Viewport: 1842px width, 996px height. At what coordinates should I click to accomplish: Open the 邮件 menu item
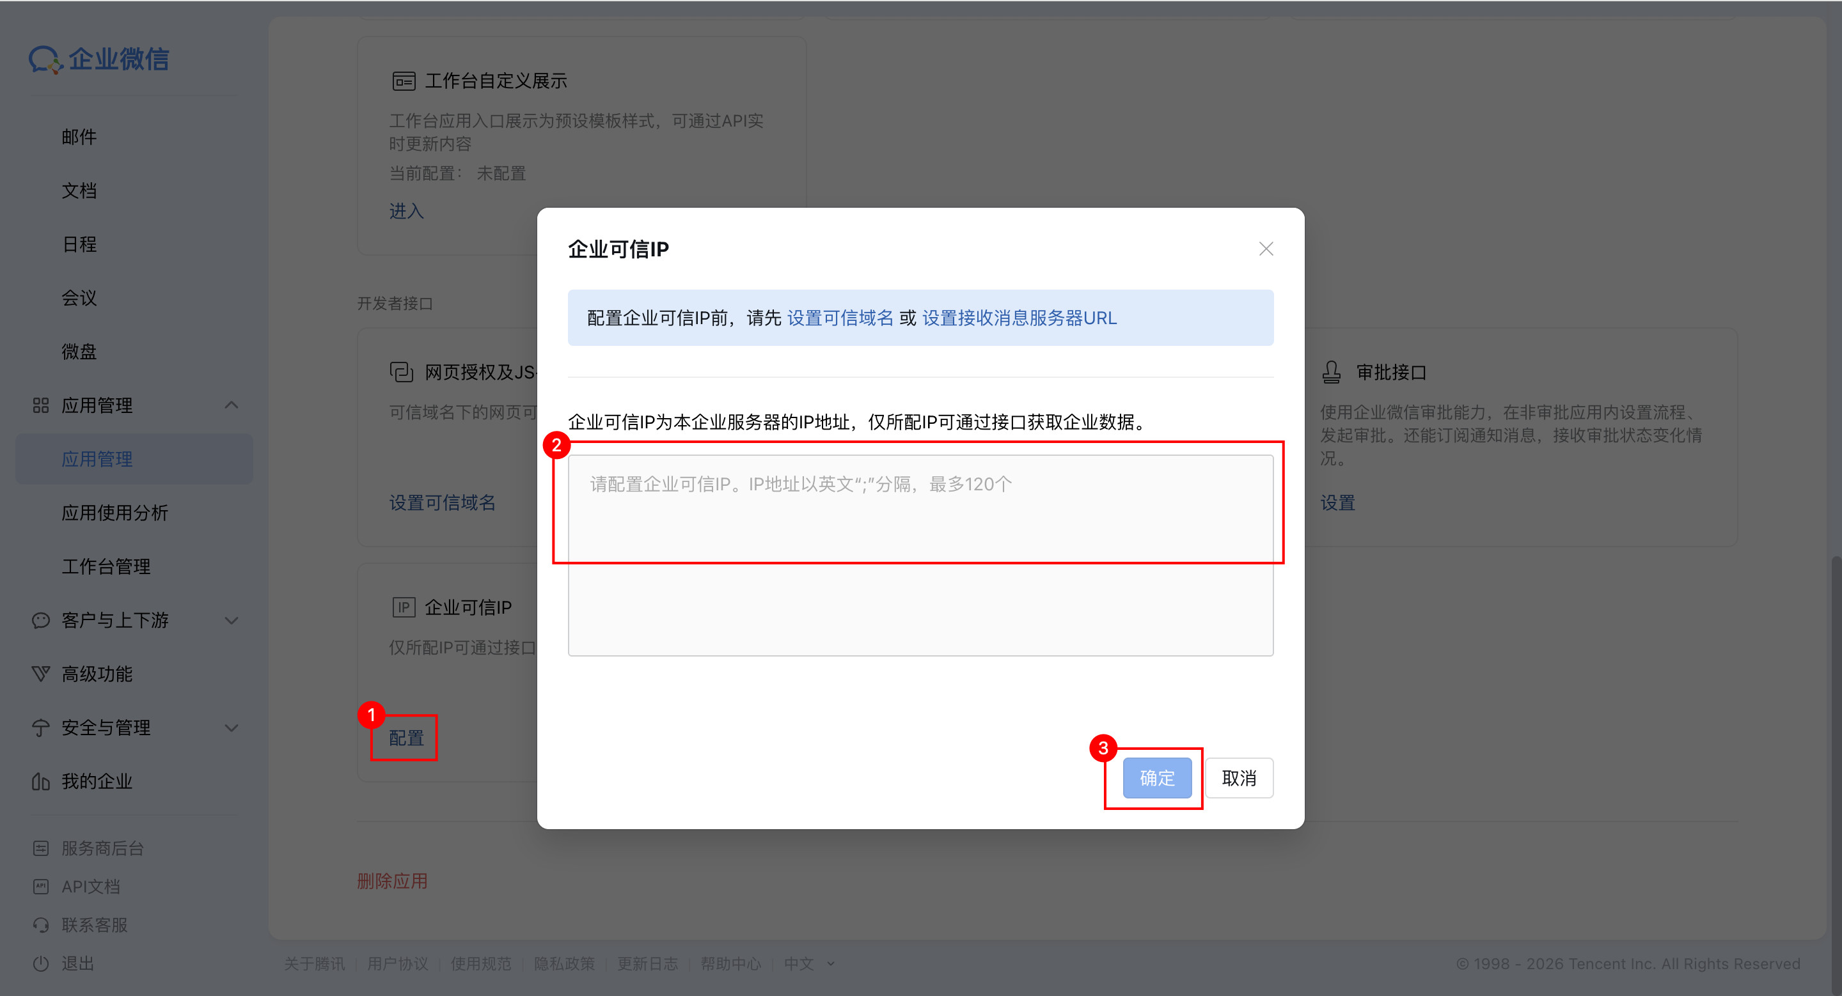[x=79, y=137]
